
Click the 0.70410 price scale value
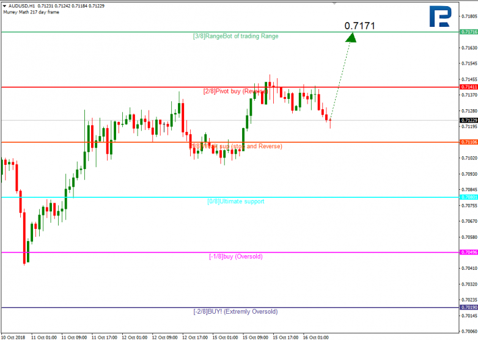pyautogui.click(x=469, y=268)
